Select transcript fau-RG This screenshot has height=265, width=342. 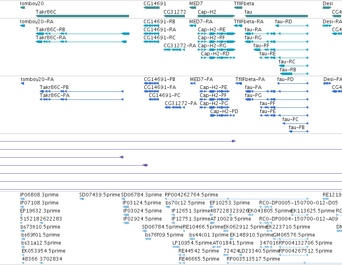[x=276, y=42]
